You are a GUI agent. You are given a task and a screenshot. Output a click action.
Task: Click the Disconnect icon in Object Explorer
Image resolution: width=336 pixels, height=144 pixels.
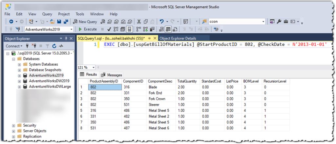[x=34, y=46]
